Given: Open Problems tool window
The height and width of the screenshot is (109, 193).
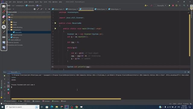Looking at the screenshot, I should coord(36,101).
